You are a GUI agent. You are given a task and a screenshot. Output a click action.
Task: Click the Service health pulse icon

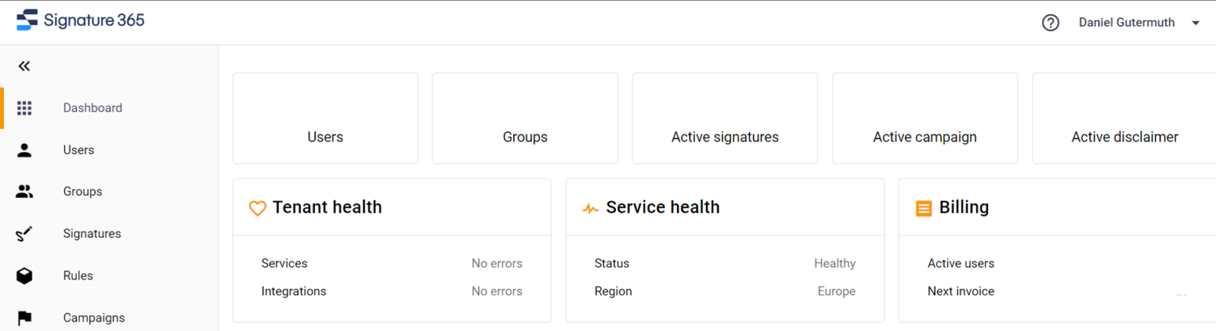(x=590, y=209)
